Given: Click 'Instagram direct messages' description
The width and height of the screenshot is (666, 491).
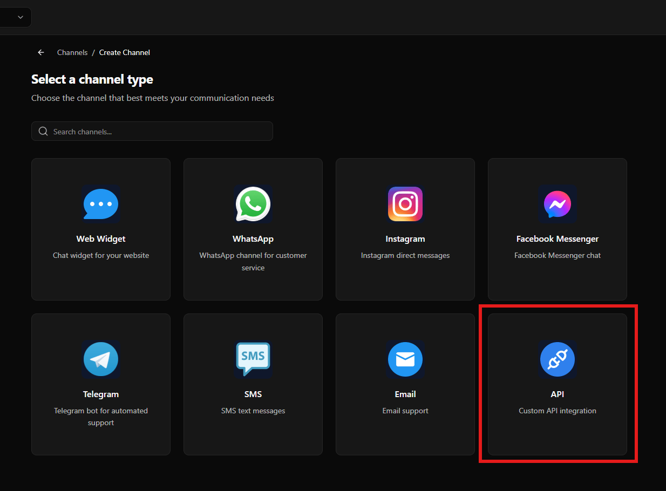Looking at the screenshot, I should (x=405, y=255).
